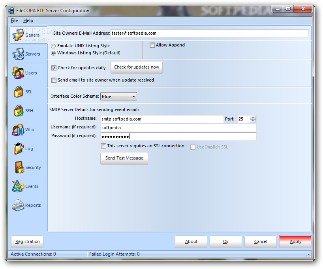
Task: Click the Cancel button
Action: (x=261, y=242)
